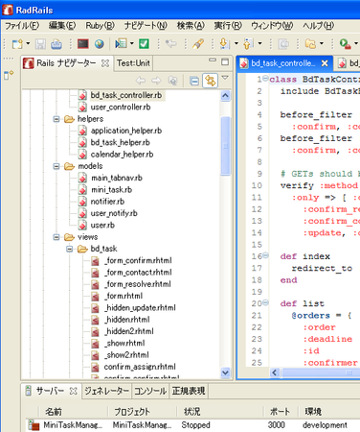Open the New wizard dropdown arrow
This screenshot has width=360, height=432.
(x=28, y=44)
